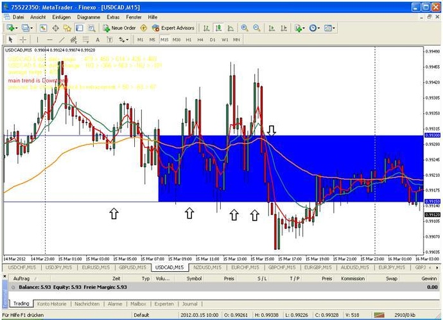The height and width of the screenshot is (320, 443).
Task: Toggle chart shift icon
Action: tap(284, 28)
